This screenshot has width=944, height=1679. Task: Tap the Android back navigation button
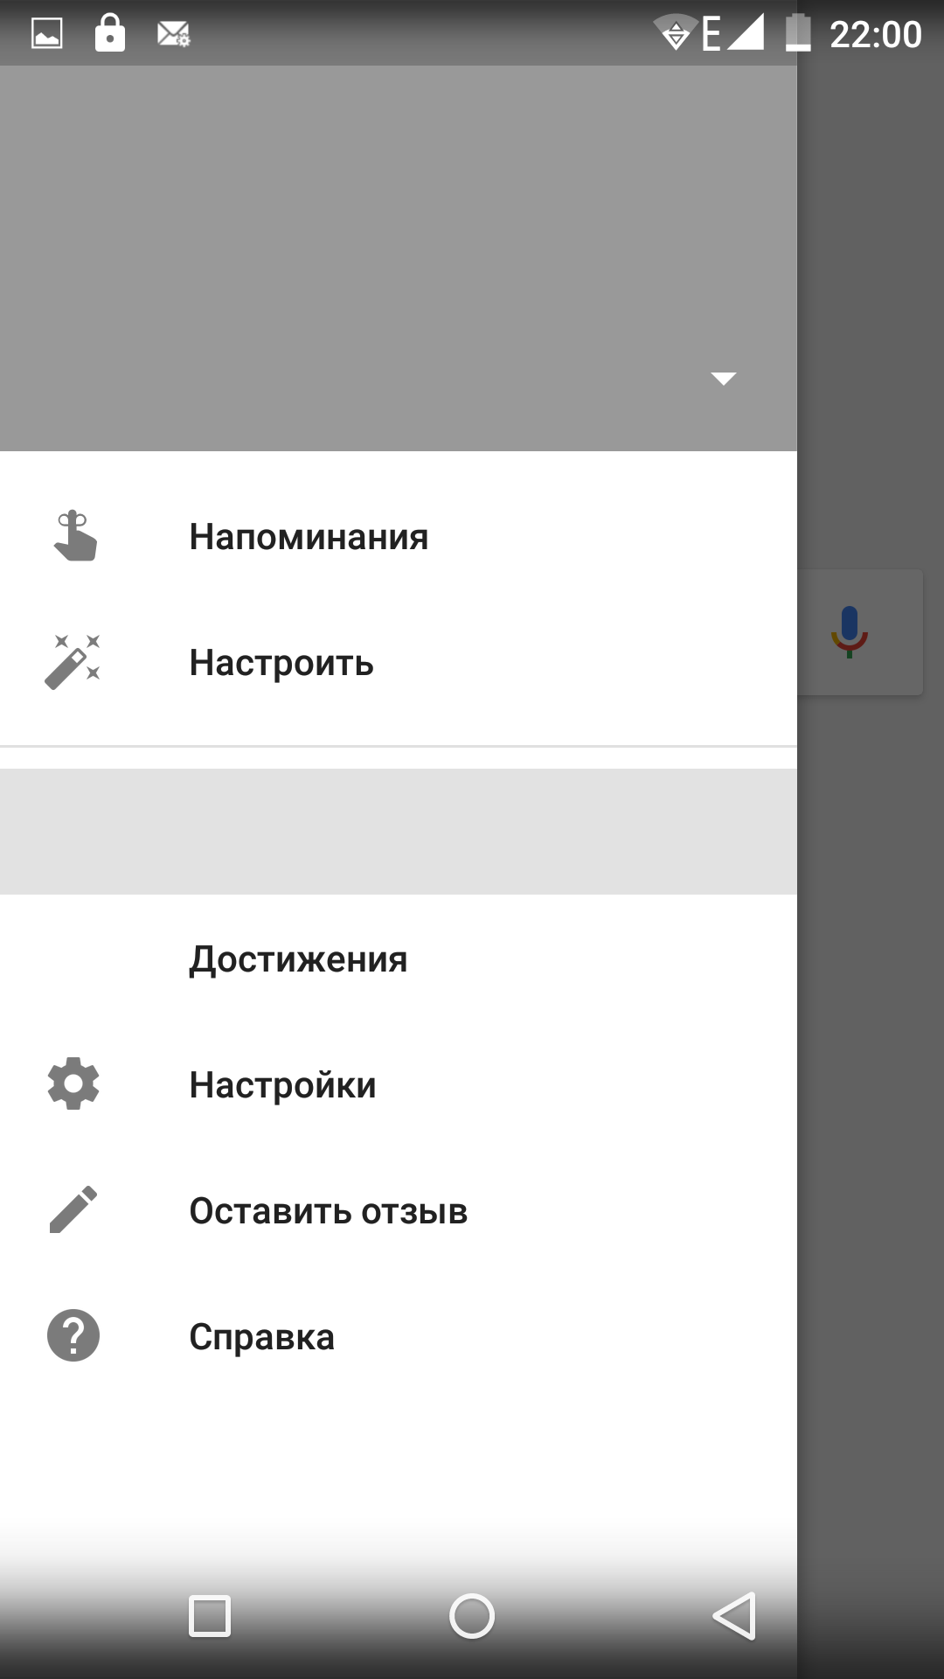734,1616
